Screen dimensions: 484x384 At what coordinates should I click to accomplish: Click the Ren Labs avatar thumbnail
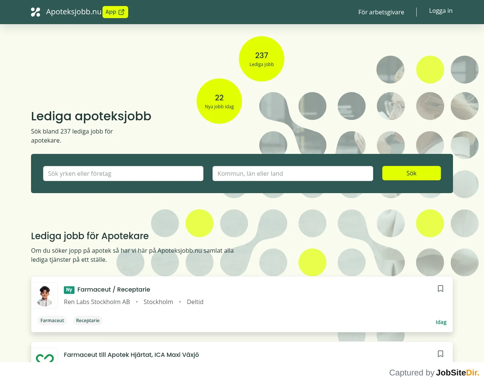[x=45, y=296]
